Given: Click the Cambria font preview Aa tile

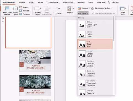Looking at the screenshot, I should pos(82,73).
